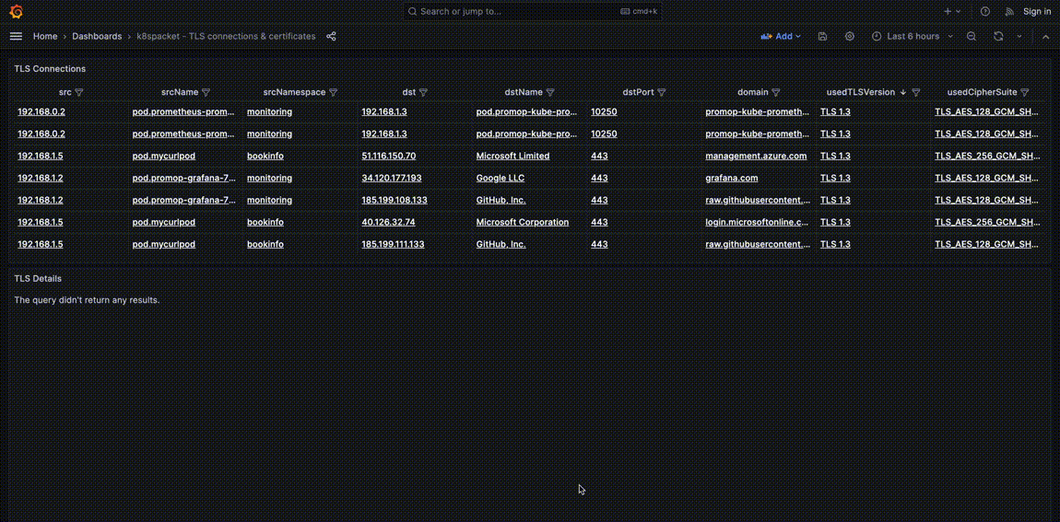The width and height of the screenshot is (1060, 522).
Task: Filter the srcName column
Action: (206, 92)
